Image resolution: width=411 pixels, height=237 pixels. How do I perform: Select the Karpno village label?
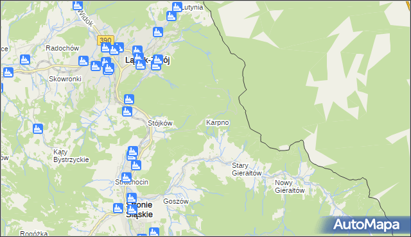pos(218,122)
